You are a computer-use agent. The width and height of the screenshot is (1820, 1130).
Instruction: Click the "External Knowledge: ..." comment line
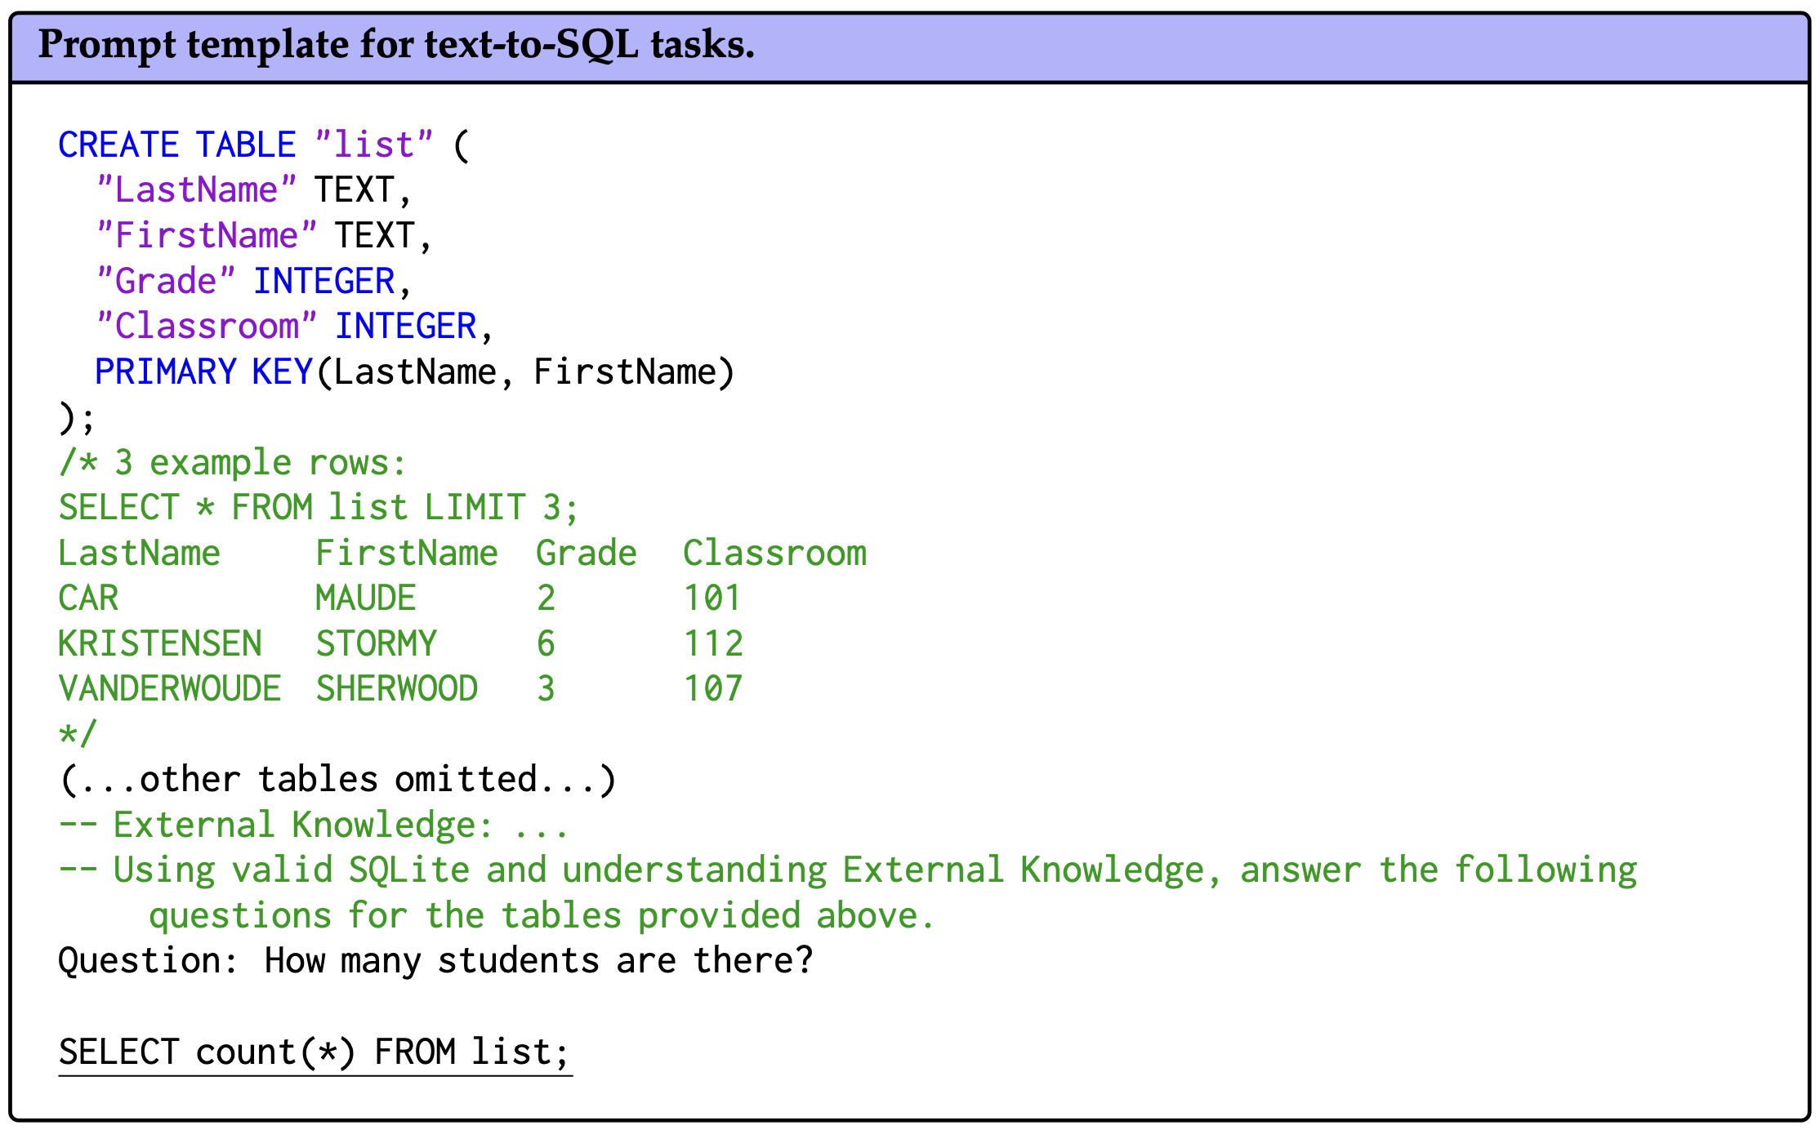coord(313,825)
